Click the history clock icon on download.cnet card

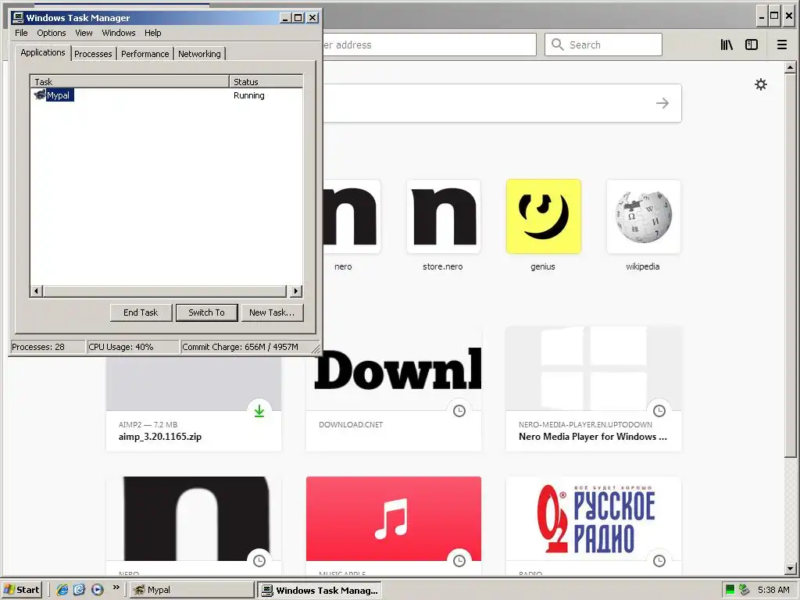pyautogui.click(x=459, y=411)
